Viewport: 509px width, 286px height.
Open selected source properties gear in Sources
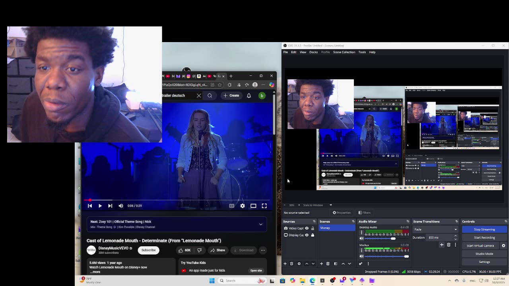pyautogui.click(x=299, y=264)
